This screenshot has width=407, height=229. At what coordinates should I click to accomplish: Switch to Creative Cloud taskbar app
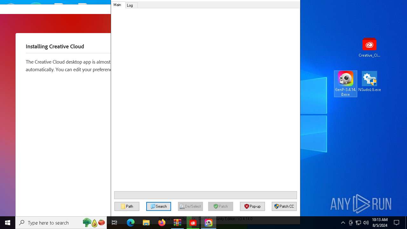[193, 223]
